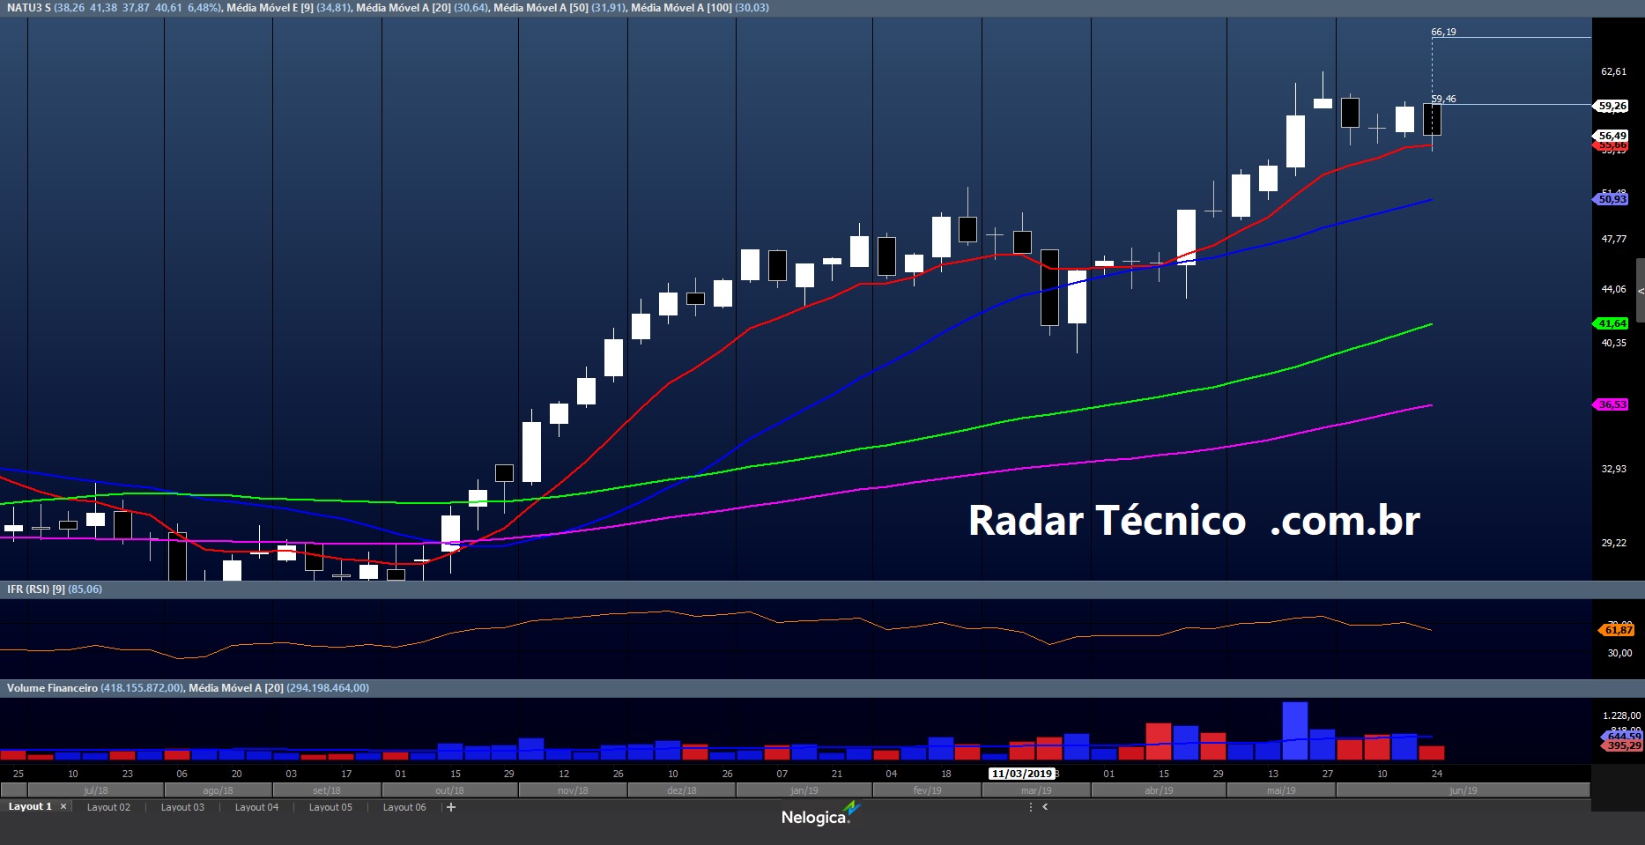1645x845 pixels.
Task: Go to Layout 05 tab
Action: 330,807
